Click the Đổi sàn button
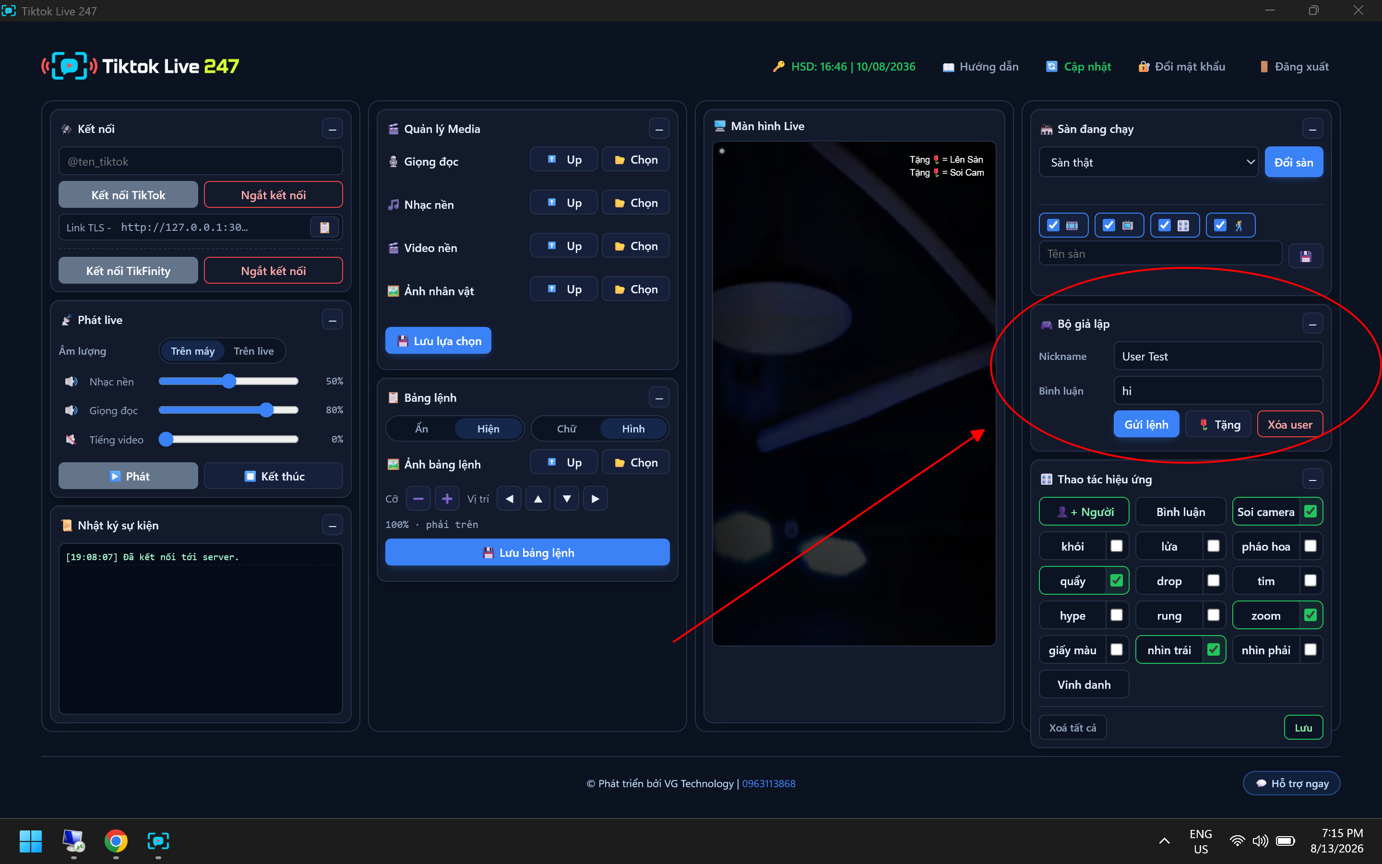This screenshot has height=864, width=1382. (1294, 162)
